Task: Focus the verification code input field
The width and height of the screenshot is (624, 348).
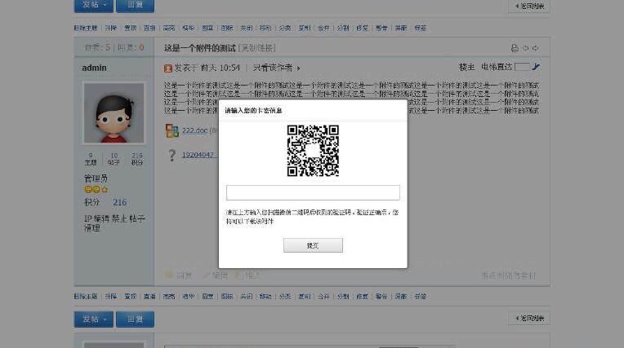Action: click(313, 192)
